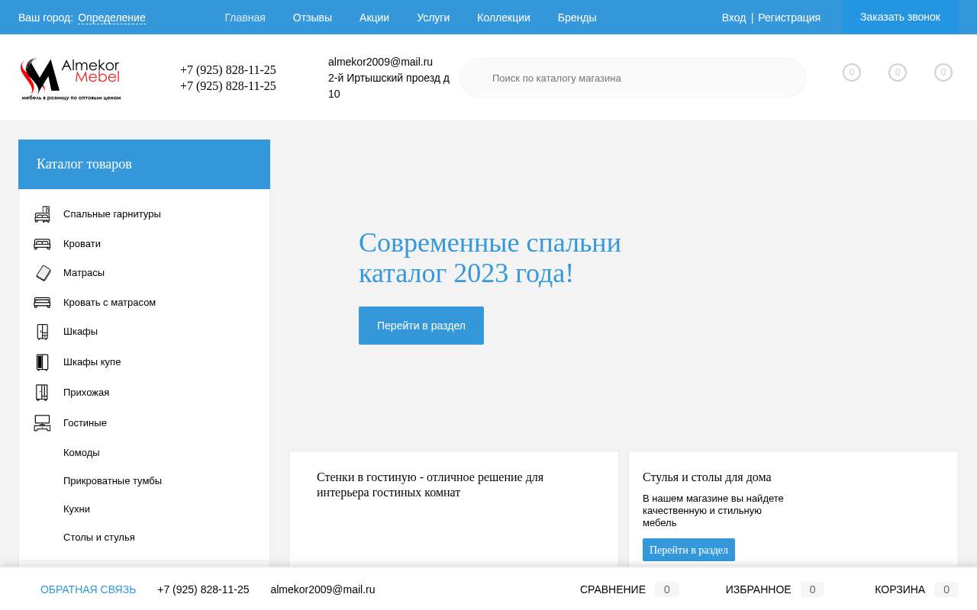Viewport: 977px width, 610px height.
Task: Go to the Главная menu item
Action: (x=245, y=18)
